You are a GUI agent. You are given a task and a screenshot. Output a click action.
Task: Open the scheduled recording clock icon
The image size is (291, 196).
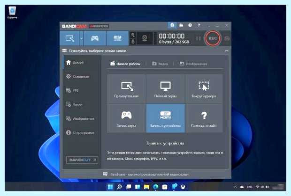(190, 25)
